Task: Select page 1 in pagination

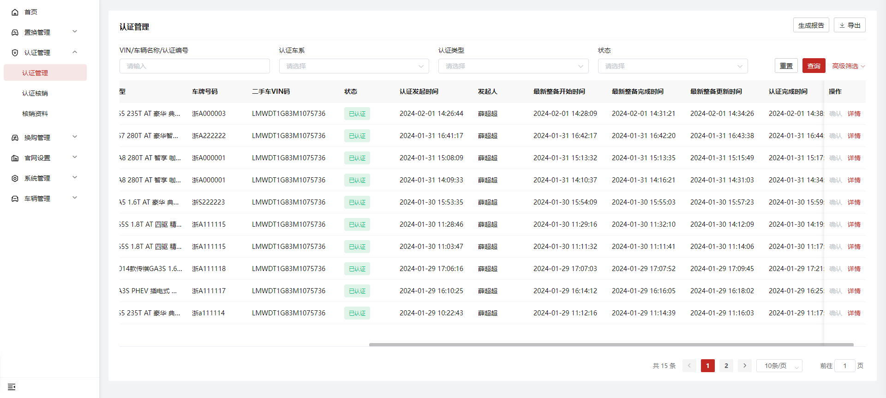Action: click(x=707, y=366)
